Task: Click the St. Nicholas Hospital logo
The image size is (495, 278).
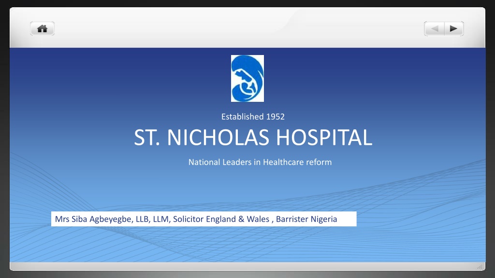Action: click(x=247, y=79)
